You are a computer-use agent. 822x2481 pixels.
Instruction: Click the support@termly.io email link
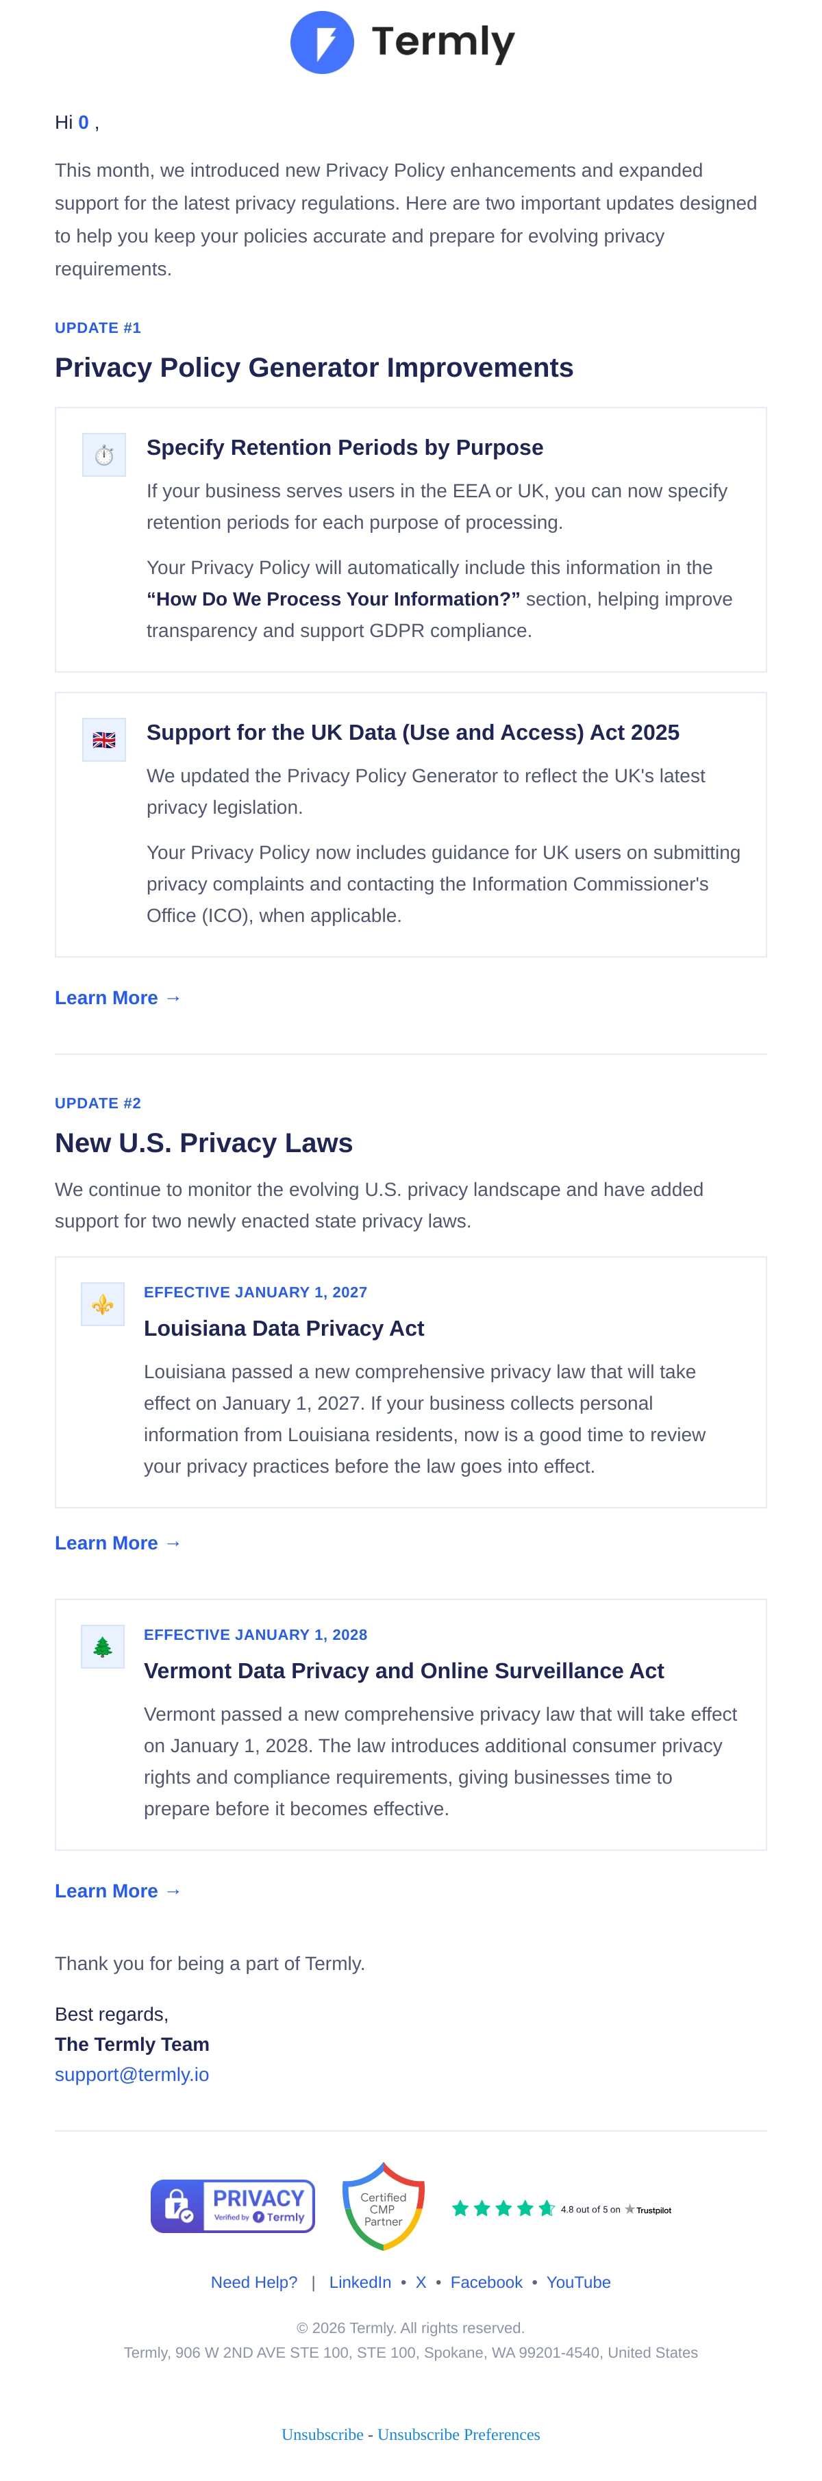tap(132, 2073)
